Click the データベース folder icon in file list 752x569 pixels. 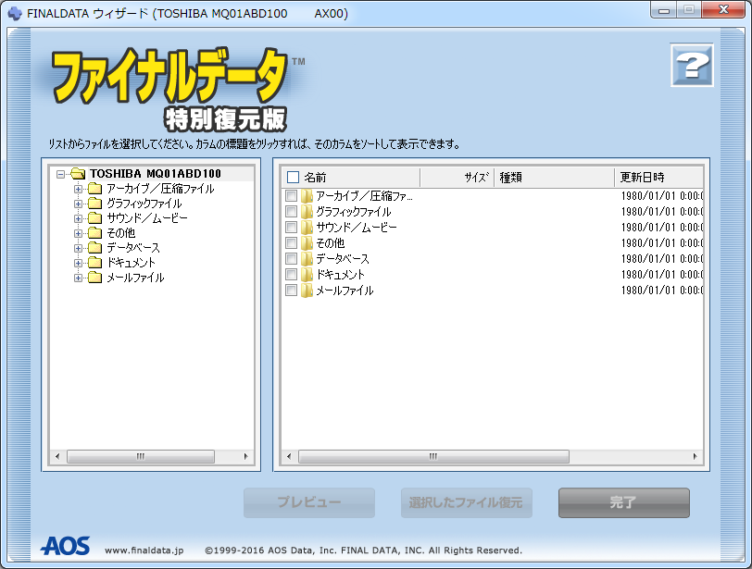307,259
